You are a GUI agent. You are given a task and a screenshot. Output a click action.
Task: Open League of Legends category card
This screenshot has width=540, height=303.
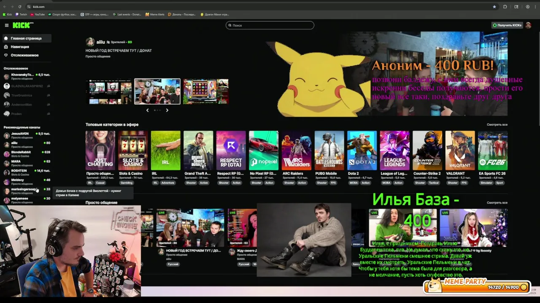click(394, 150)
